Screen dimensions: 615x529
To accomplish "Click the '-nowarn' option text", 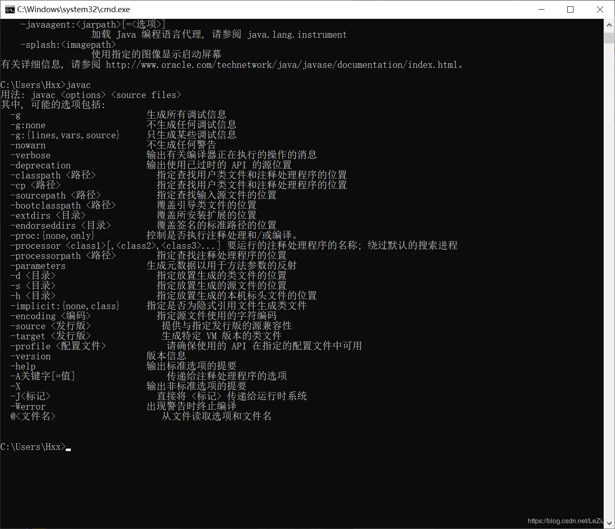I will click(x=28, y=145).
